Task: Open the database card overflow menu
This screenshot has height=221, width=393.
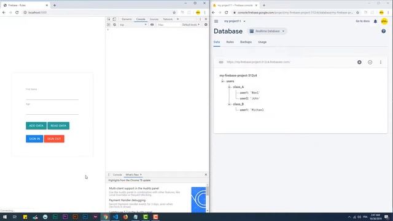Action: (x=381, y=62)
